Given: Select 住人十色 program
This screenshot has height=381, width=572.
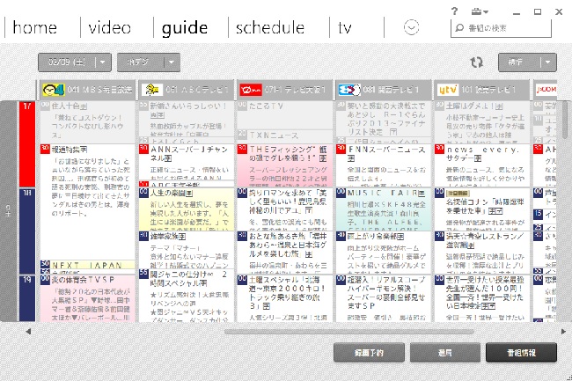Looking at the screenshot, I should (x=87, y=122).
